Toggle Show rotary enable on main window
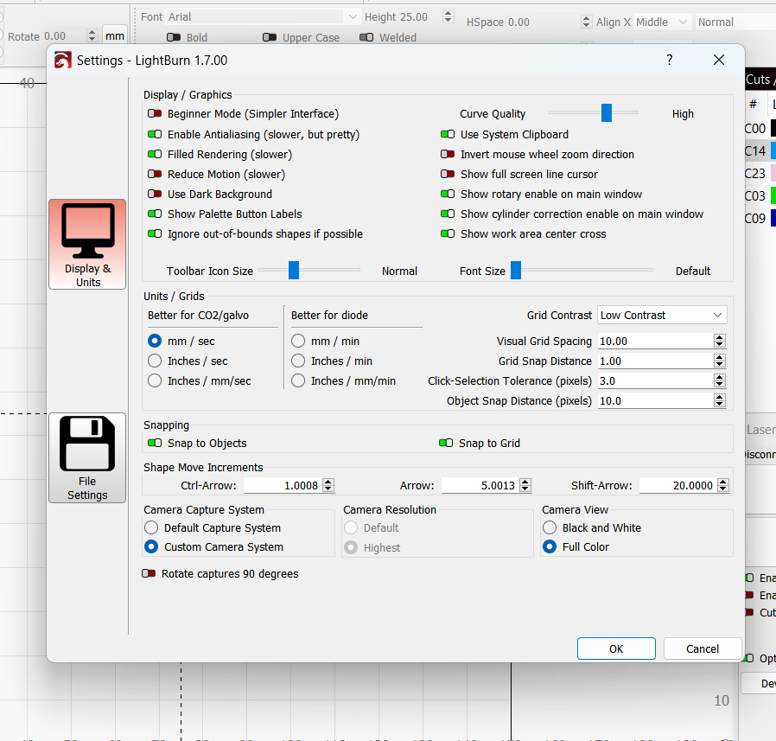 [x=448, y=194]
